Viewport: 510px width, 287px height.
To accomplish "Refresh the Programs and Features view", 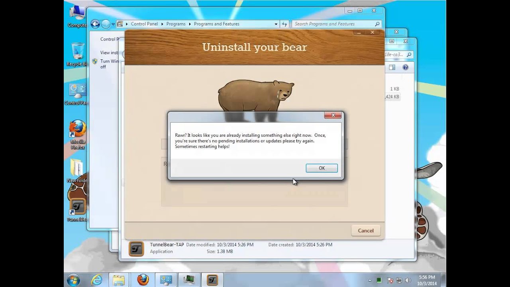I will pyautogui.click(x=284, y=24).
